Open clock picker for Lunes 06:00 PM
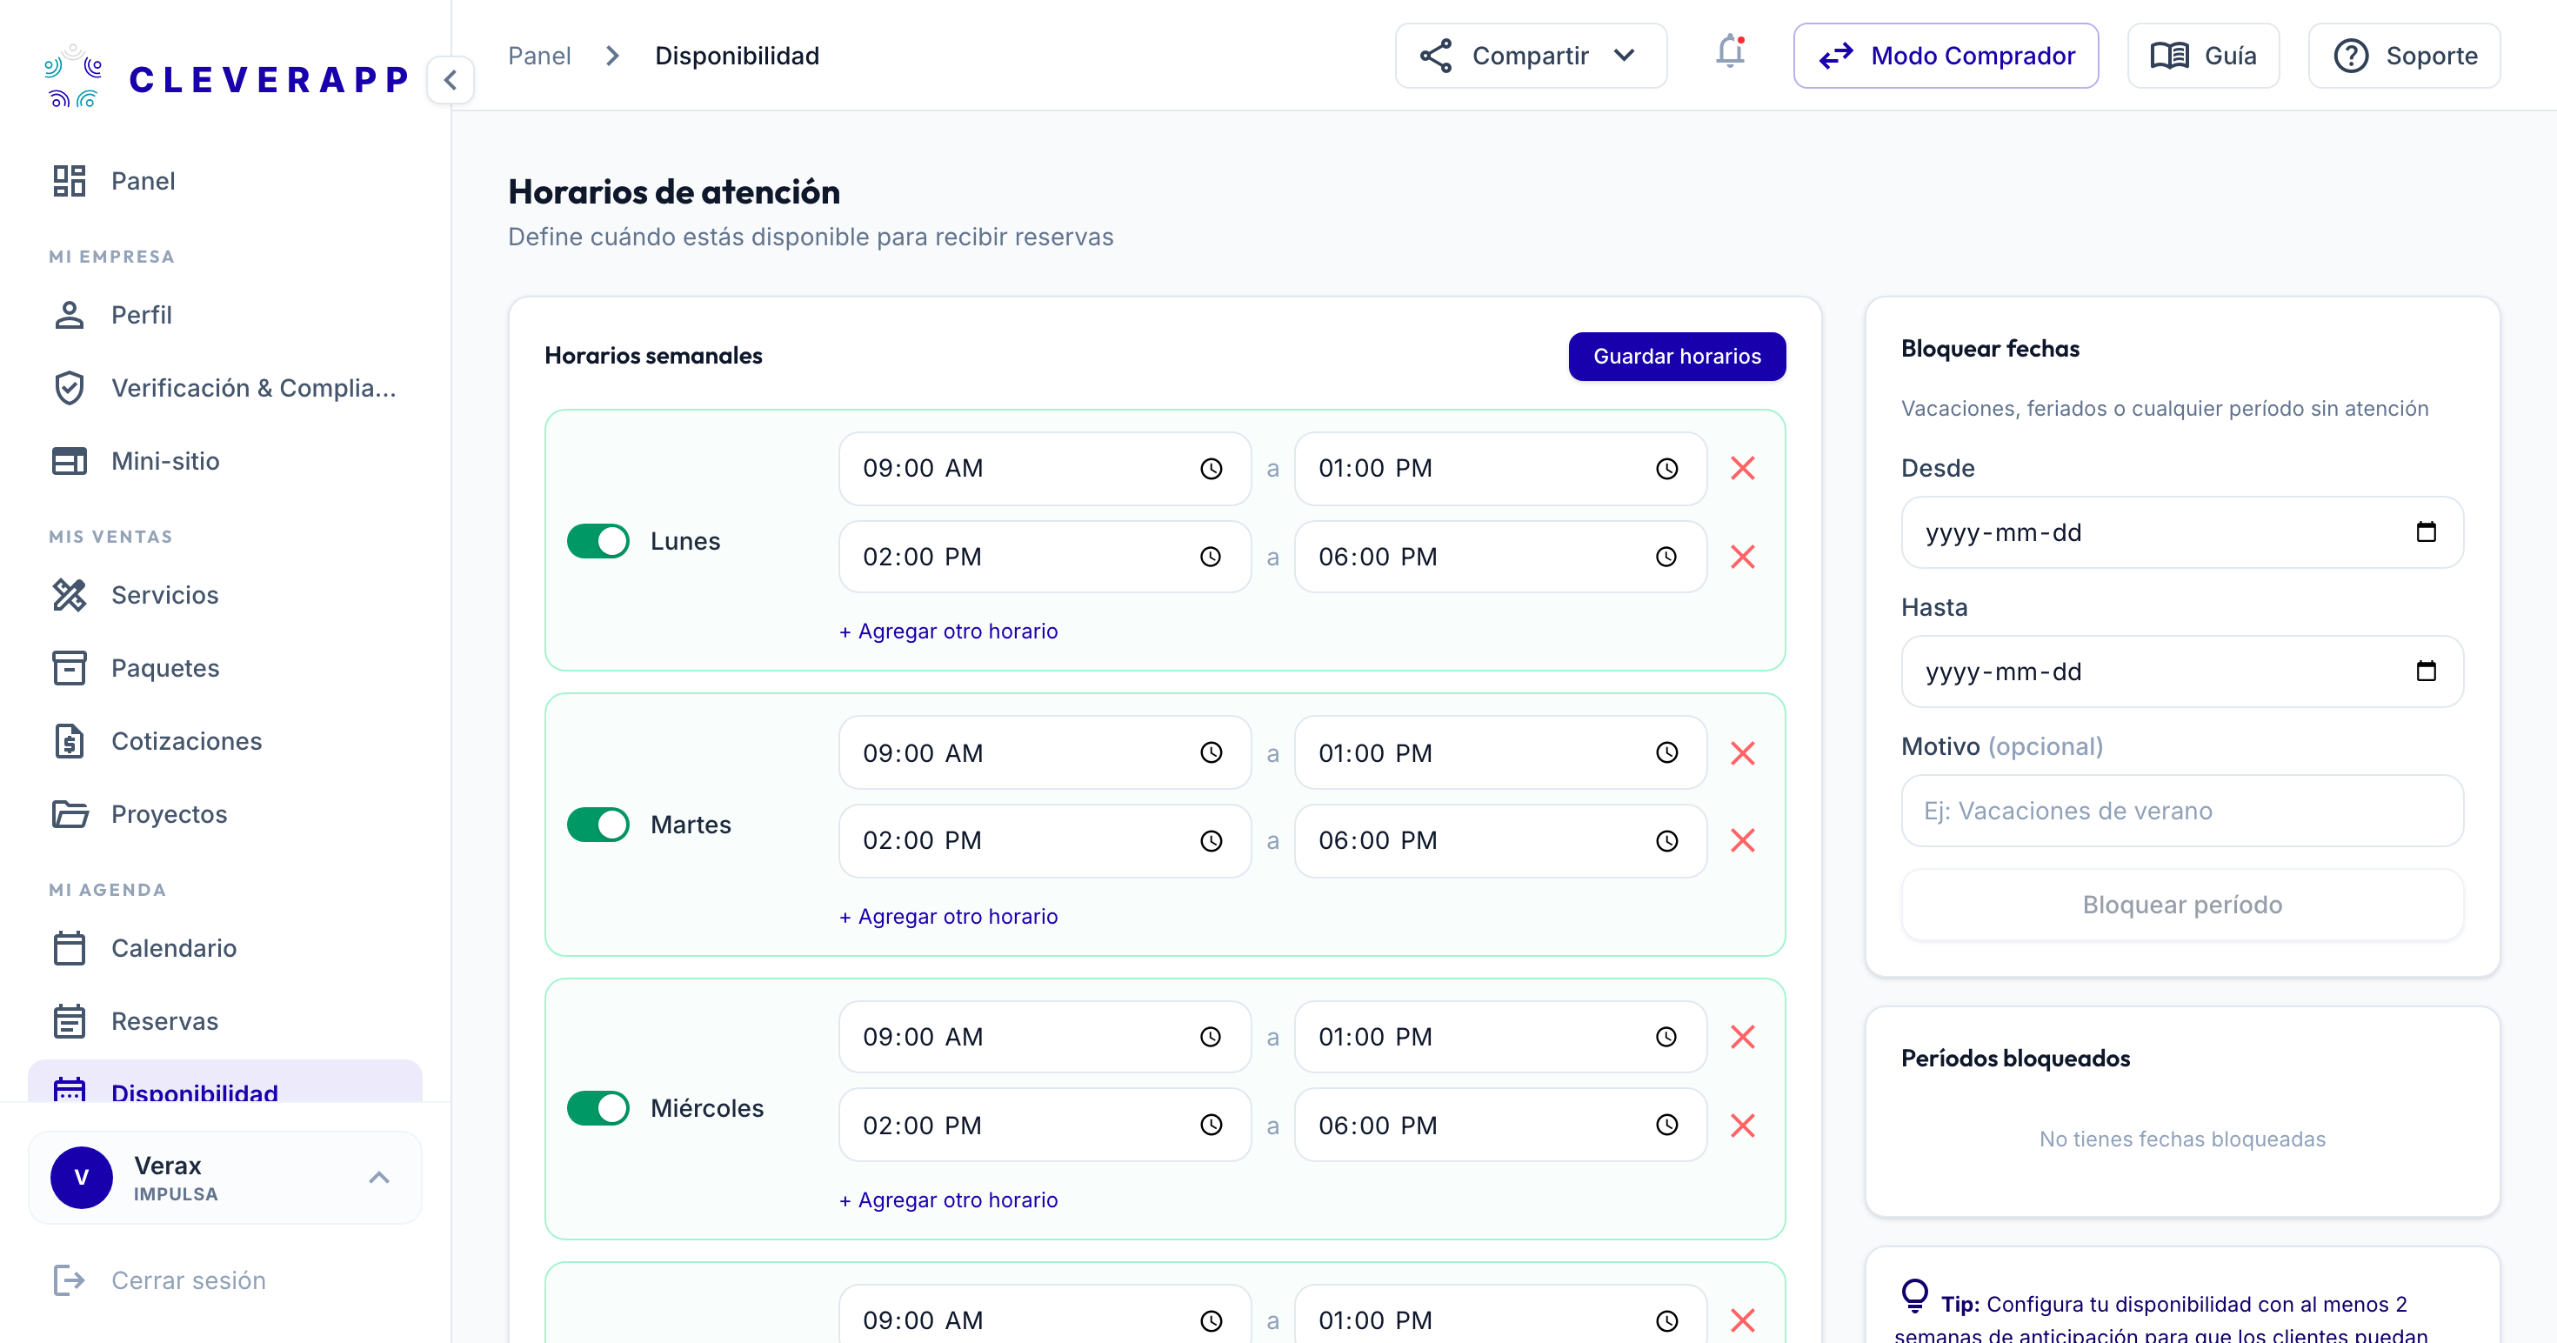 coord(1666,557)
